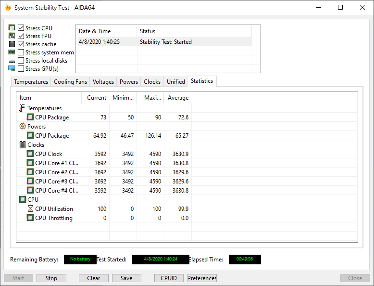The width and height of the screenshot is (374, 286).
Task: Open the Cooling Fans tab
Action: coord(70,82)
